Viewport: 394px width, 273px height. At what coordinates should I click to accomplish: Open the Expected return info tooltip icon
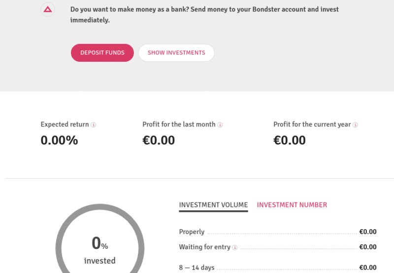tap(93, 125)
